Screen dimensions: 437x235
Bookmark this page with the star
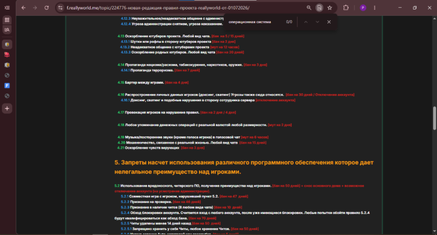pyautogui.click(x=329, y=8)
